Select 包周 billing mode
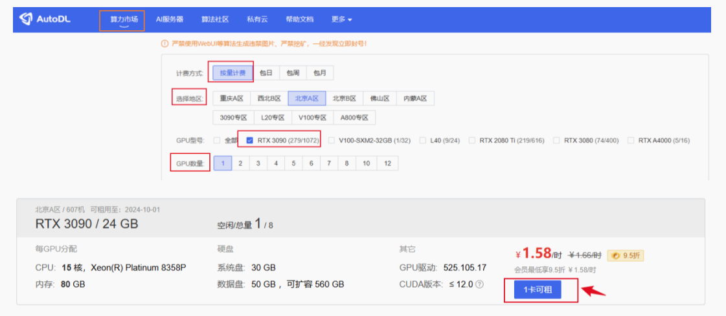Image resolution: width=726 pixels, height=316 pixels. 293,73
